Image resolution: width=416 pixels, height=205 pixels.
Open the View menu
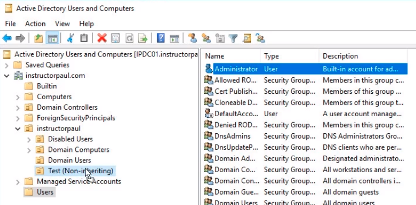tap(62, 24)
